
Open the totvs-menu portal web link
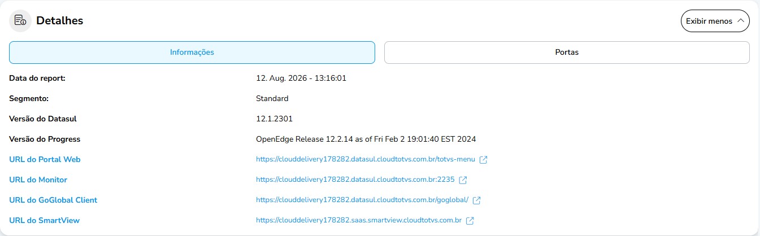[x=366, y=160]
